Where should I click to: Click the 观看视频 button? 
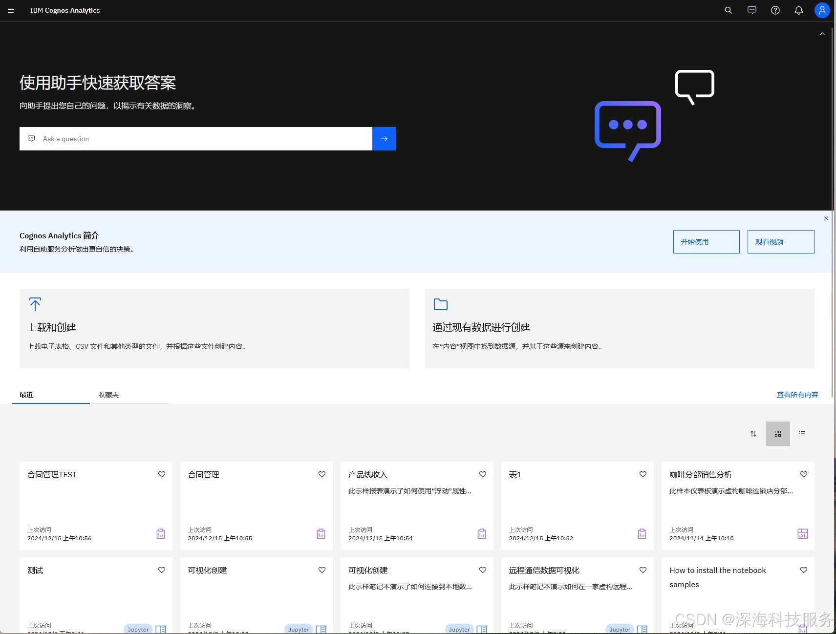[780, 242]
